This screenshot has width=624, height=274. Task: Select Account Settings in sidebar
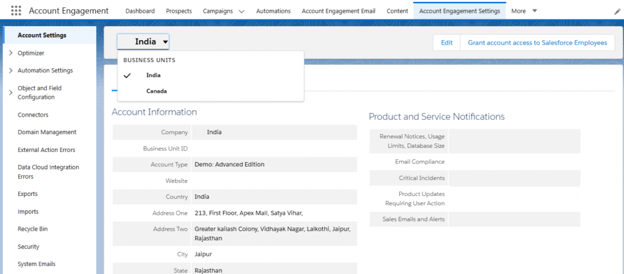coord(42,35)
